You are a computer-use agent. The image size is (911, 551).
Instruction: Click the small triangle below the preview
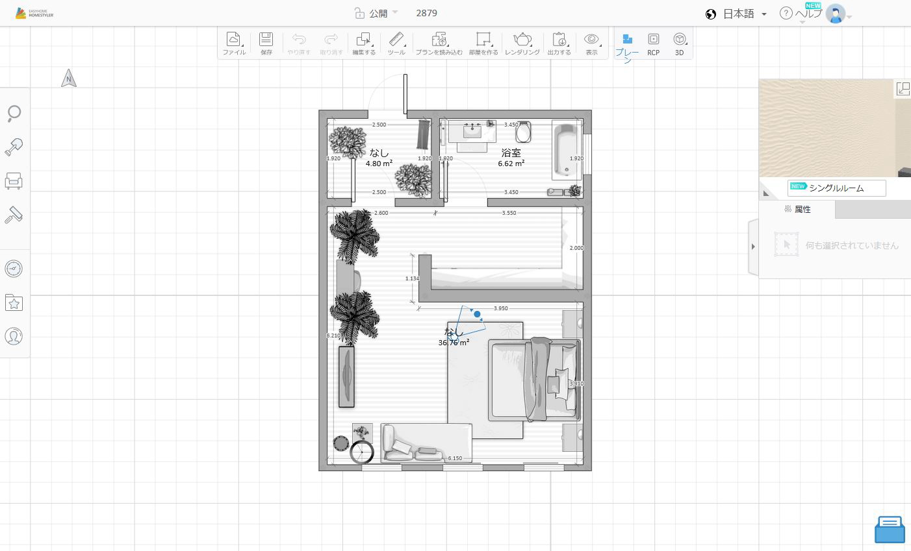(766, 193)
